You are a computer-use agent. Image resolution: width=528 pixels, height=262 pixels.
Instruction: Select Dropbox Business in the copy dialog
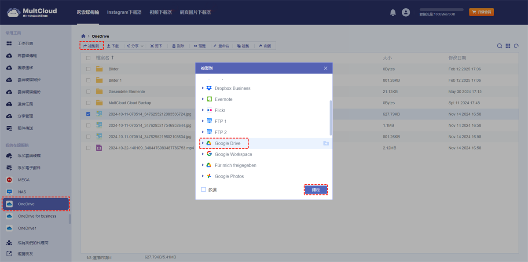(232, 88)
